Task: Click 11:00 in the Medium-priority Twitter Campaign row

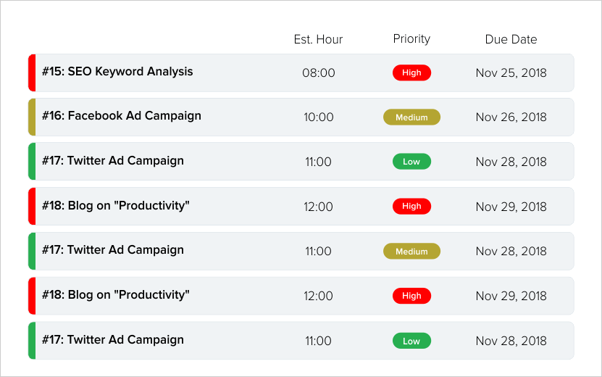Action: point(319,252)
